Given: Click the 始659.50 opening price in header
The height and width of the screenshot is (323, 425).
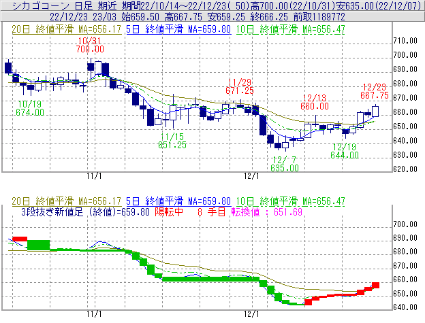Looking at the screenshot, I should (x=140, y=17).
